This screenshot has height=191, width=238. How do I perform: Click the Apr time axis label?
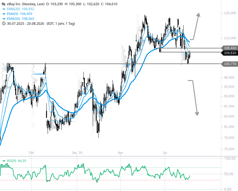coord(120,153)
